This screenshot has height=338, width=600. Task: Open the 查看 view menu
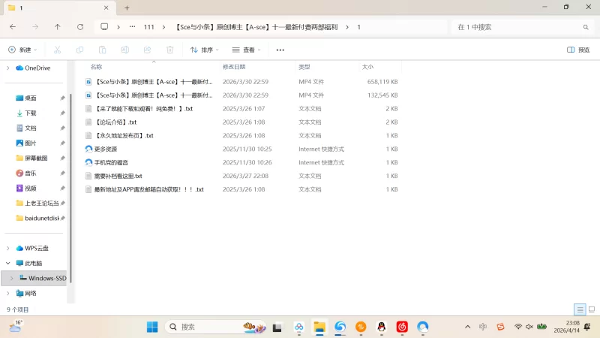click(247, 50)
